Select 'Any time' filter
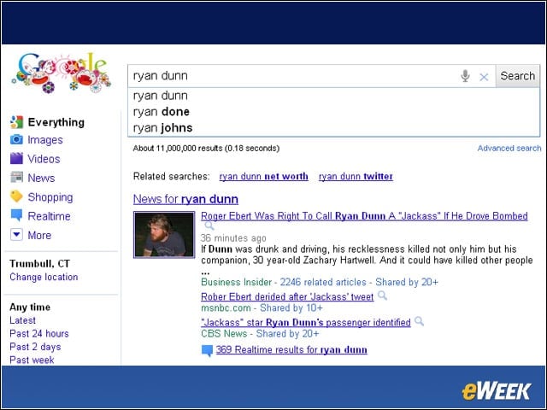 pyautogui.click(x=30, y=307)
